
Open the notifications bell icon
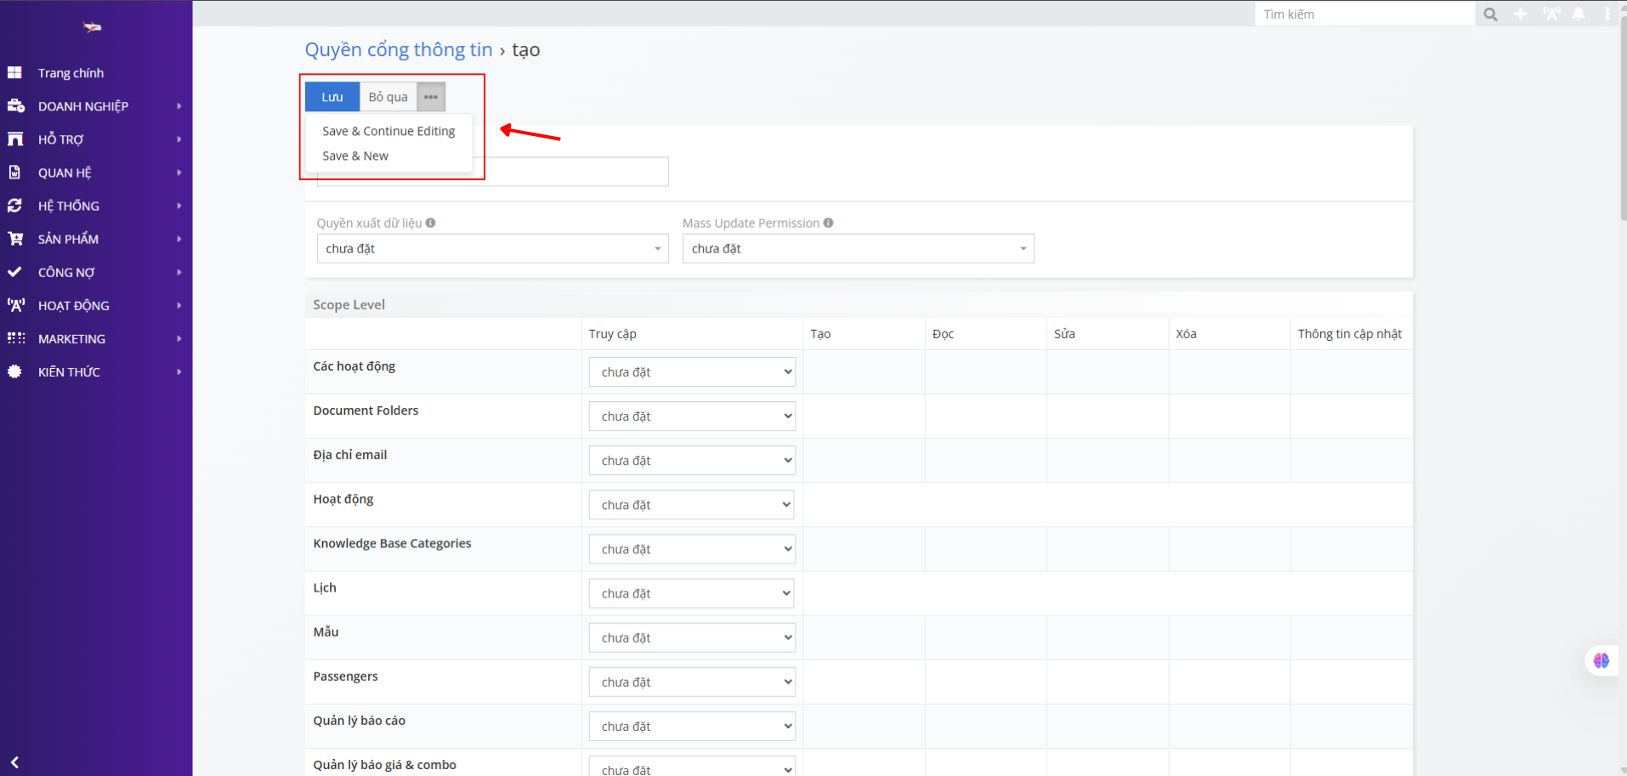pyautogui.click(x=1579, y=14)
